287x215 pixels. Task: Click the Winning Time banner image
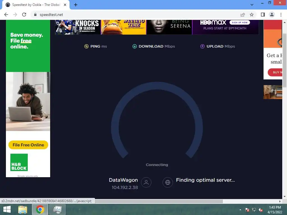point(124,27)
